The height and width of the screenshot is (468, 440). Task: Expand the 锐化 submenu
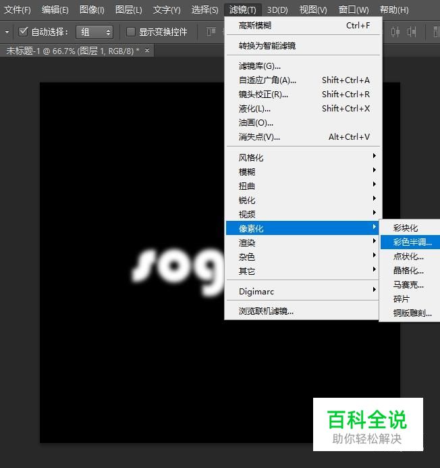pyautogui.click(x=303, y=200)
